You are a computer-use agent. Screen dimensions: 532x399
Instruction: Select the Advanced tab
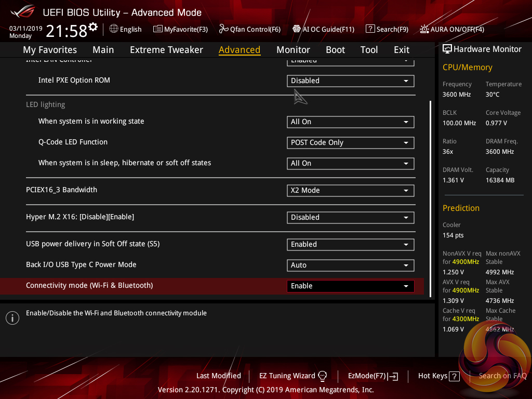[240, 50]
